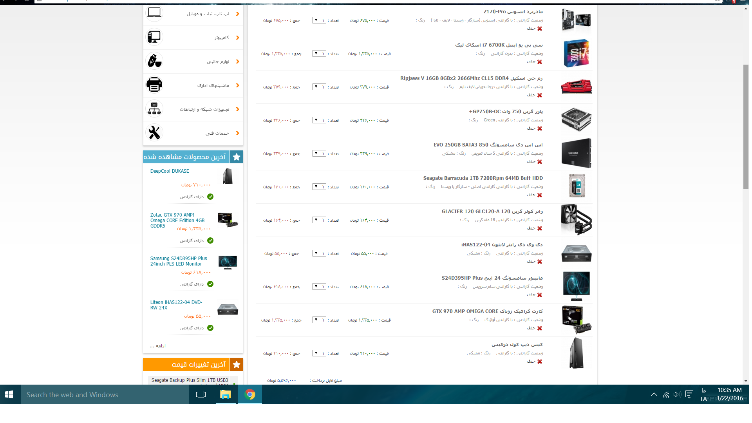Image resolution: width=752 pixels, height=423 pixels.
Task: Open quantity dropdown for Samsung 24 inch monitor
Action: [319, 287]
